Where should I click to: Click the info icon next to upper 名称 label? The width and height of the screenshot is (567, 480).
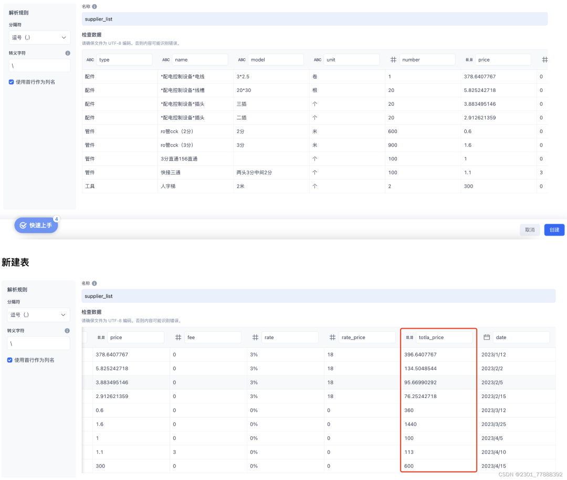click(94, 6)
